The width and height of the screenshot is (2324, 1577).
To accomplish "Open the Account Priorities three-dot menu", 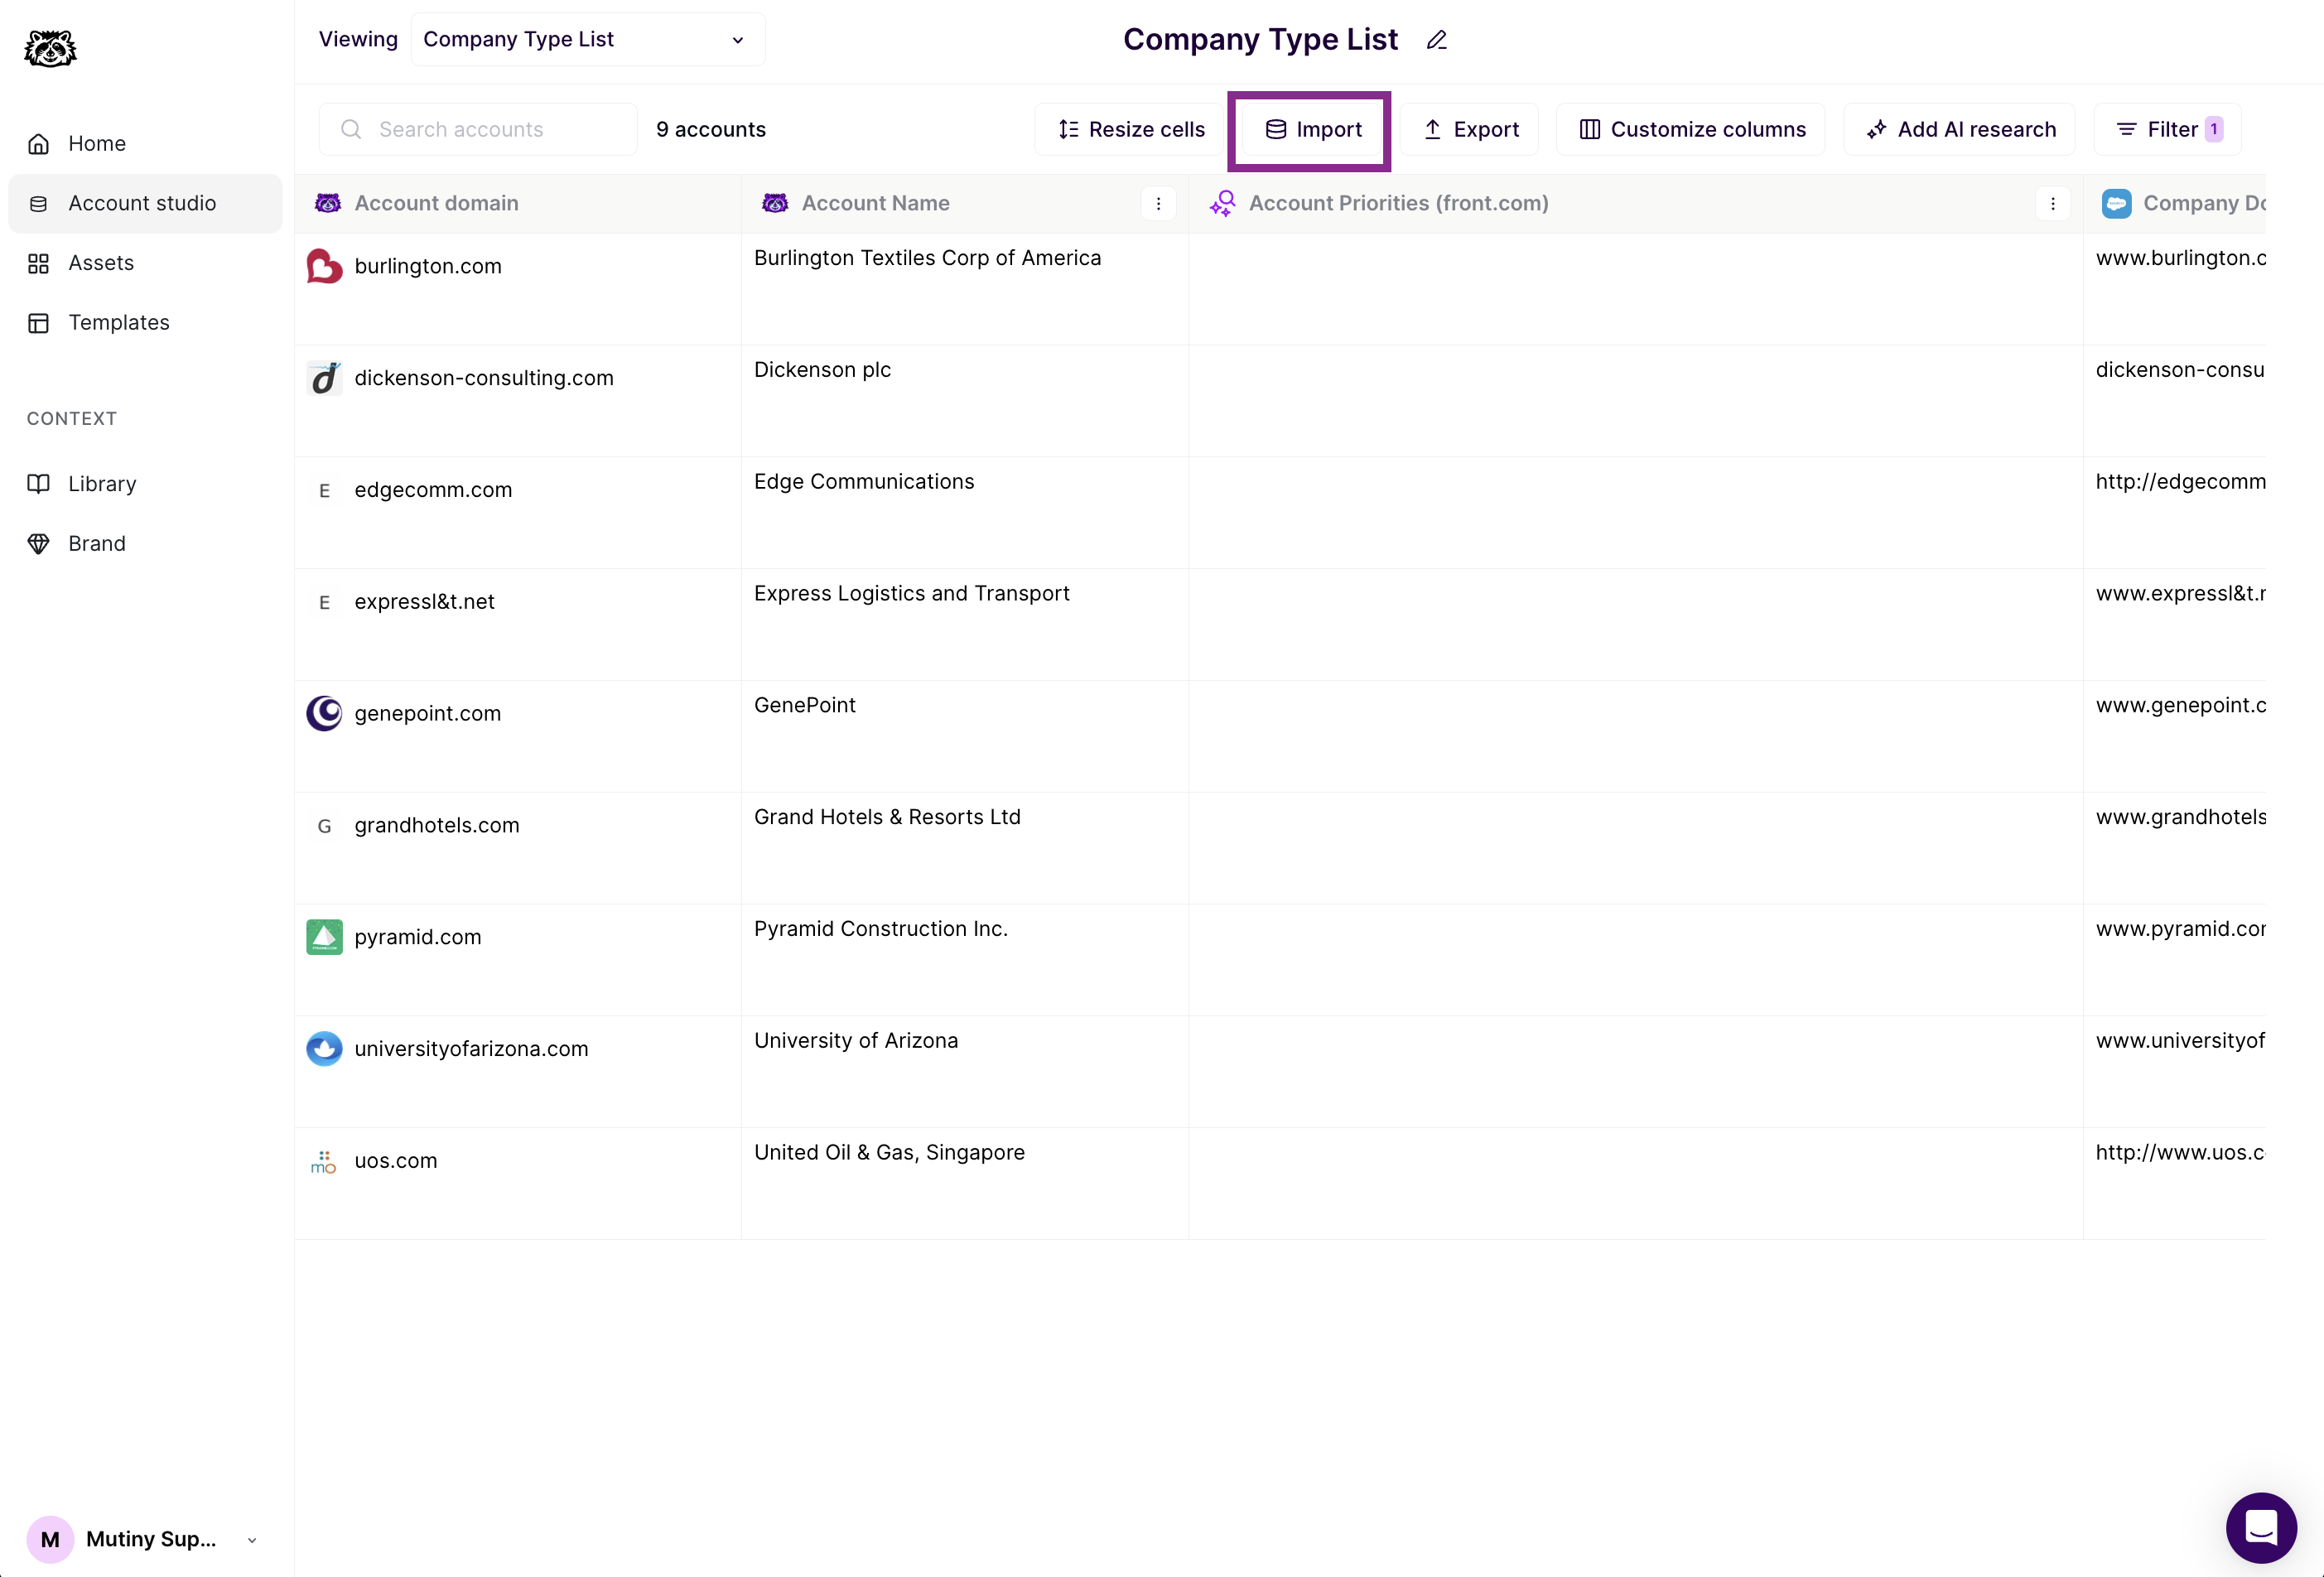I will [2053, 203].
